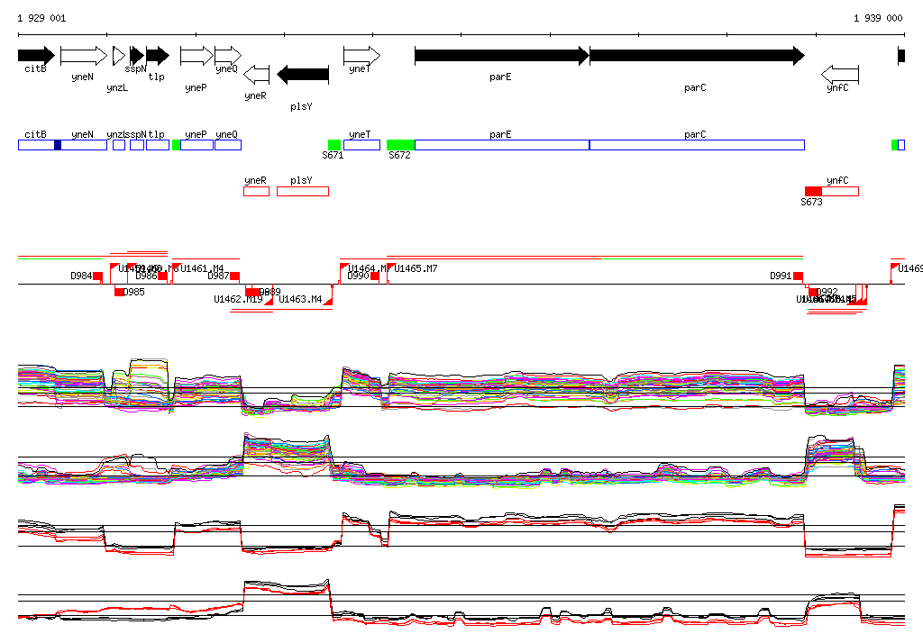
Task: Select the D991 red square marker
Action: click(x=799, y=276)
